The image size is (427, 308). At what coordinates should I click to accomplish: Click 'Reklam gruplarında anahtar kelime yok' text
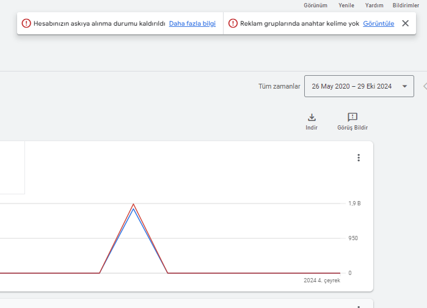point(299,23)
